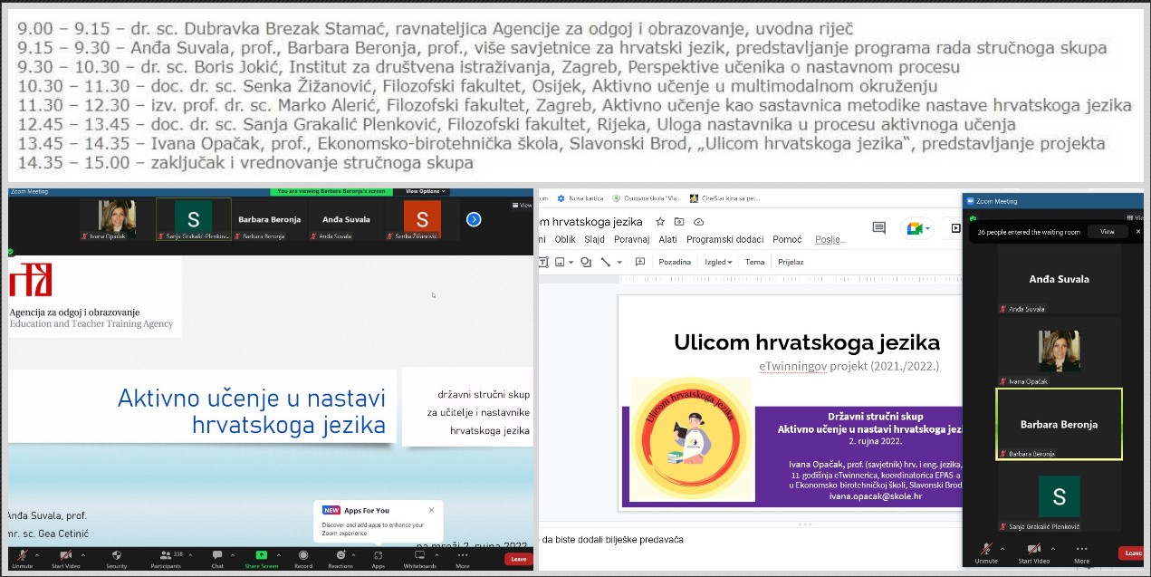This screenshot has width=1151, height=577.
Task: Start recording with Record button
Action: click(303, 558)
